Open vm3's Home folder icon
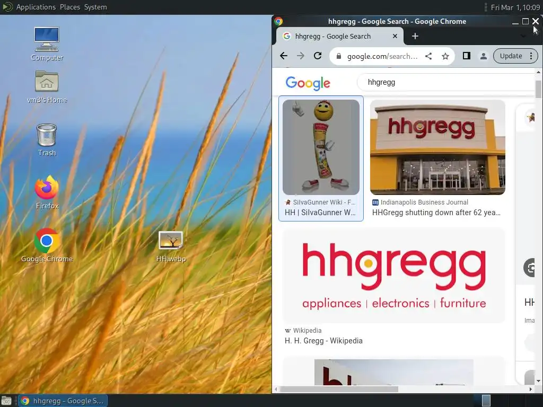Screen dimensions: 543x407 click(47, 87)
